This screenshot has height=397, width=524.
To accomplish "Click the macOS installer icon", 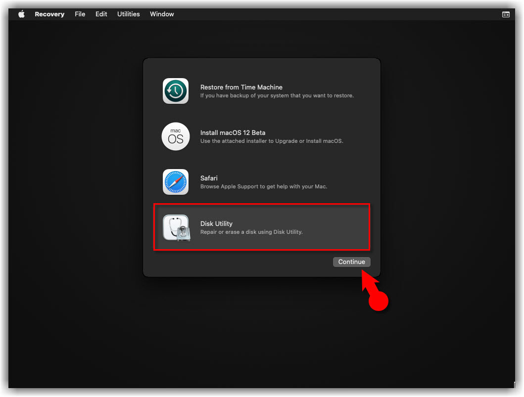I will click(176, 136).
